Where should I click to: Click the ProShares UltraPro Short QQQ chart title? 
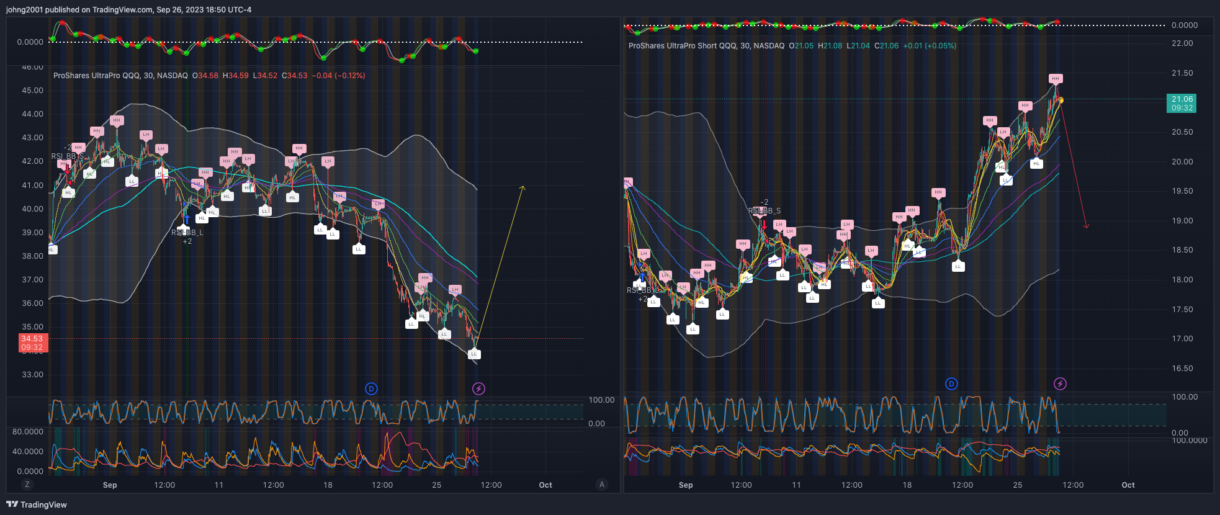coord(706,46)
